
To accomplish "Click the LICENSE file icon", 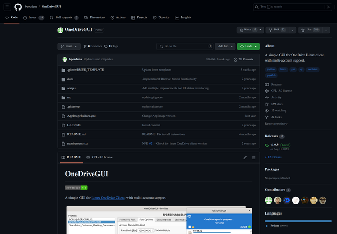I will 63,125.
